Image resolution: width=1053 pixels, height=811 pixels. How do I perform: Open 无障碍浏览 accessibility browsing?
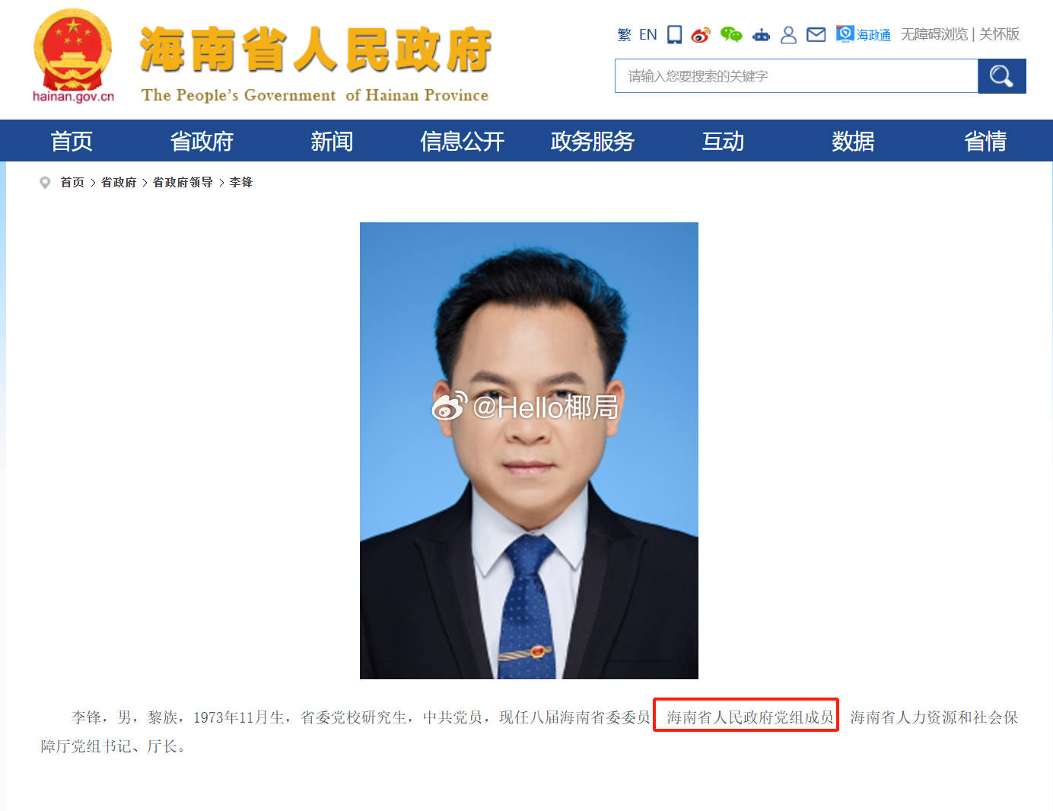coord(934,35)
